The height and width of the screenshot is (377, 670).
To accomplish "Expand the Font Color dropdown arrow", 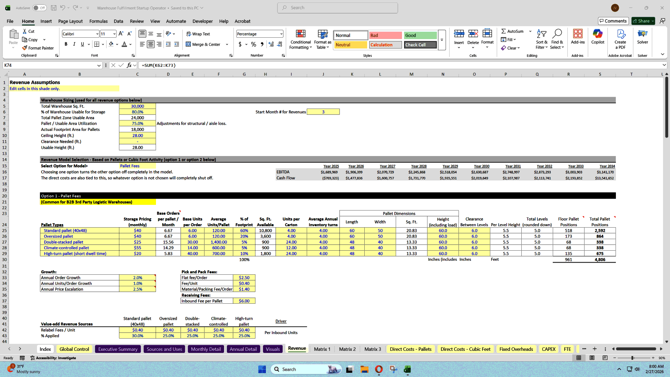I will tap(130, 44).
